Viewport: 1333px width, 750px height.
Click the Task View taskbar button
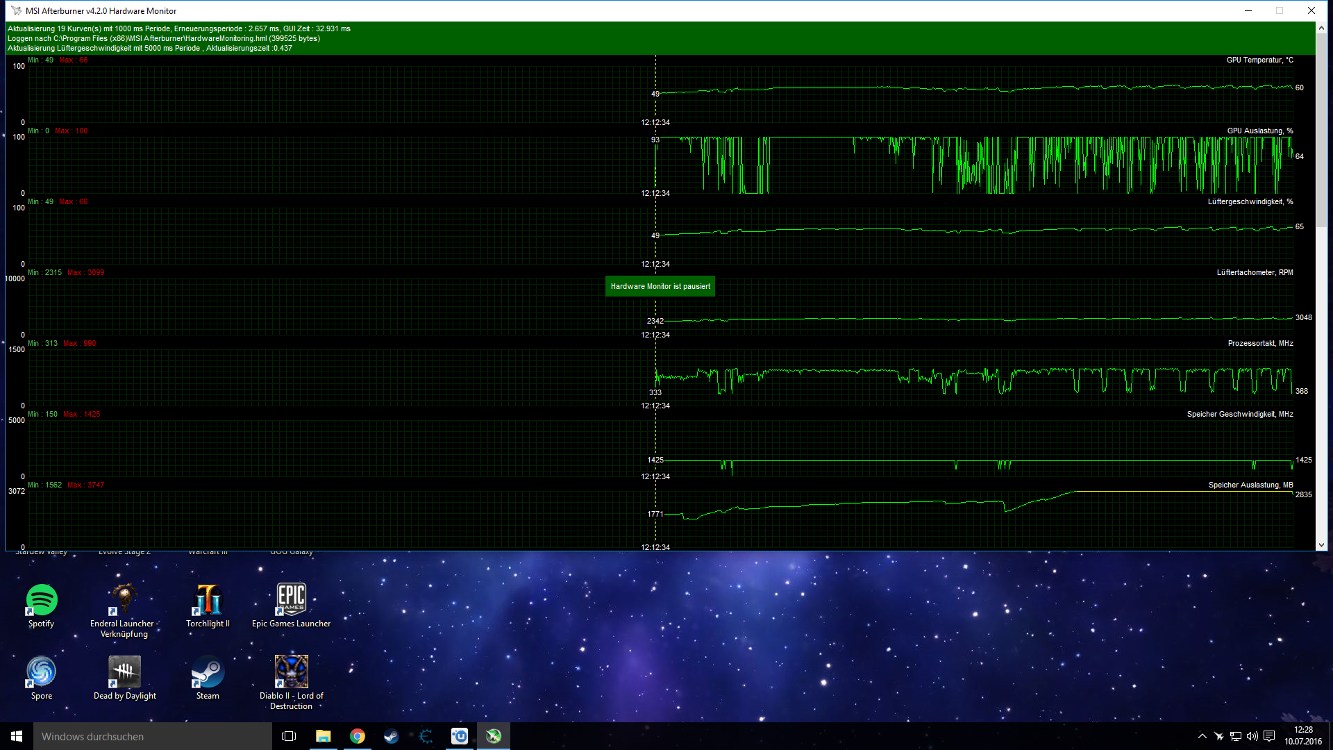tap(289, 736)
